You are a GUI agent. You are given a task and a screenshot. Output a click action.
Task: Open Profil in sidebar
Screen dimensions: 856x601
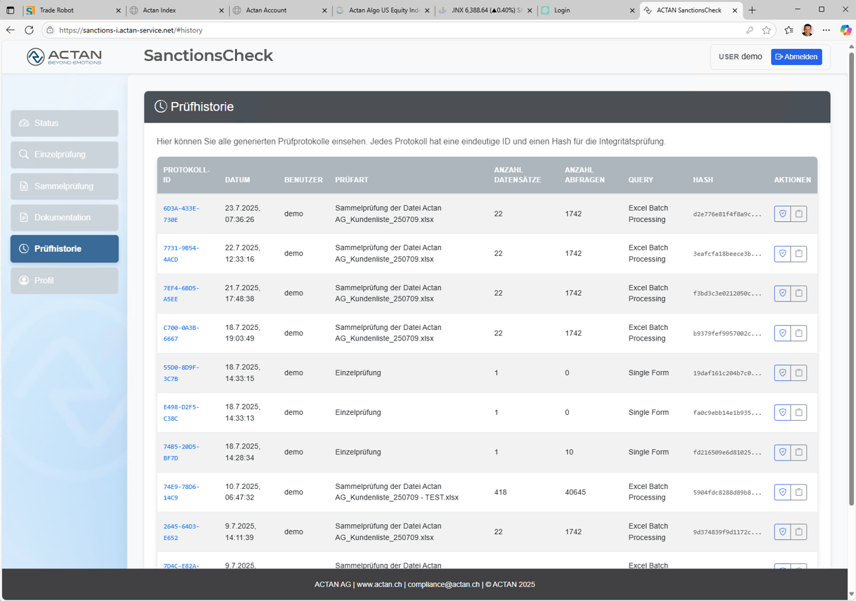tap(64, 281)
